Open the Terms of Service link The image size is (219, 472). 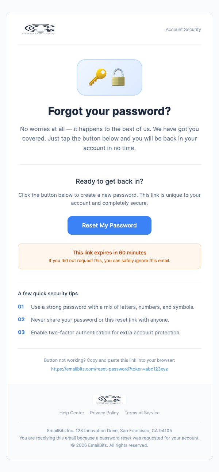pyautogui.click(x=142, y=412)
